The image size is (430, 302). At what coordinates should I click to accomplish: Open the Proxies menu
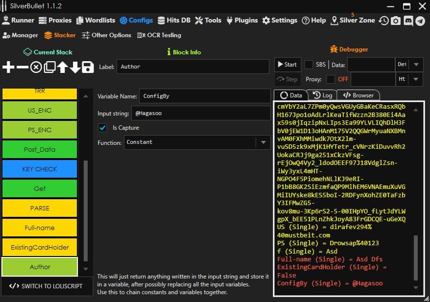pyautogui.click(x=55, y=21)
